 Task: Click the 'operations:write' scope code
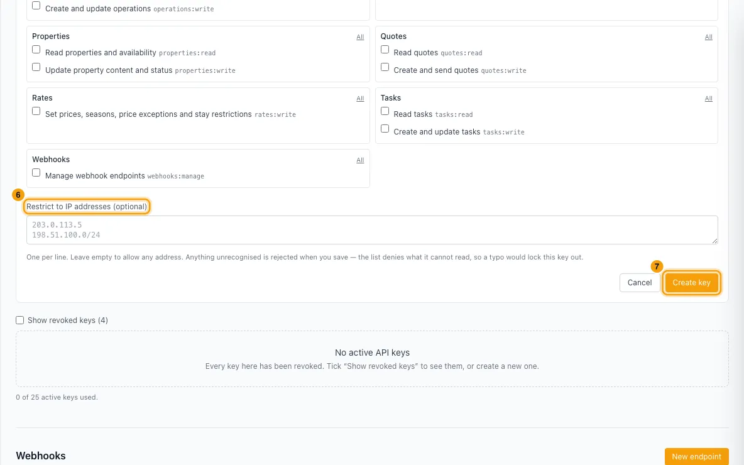pos(183,9)
